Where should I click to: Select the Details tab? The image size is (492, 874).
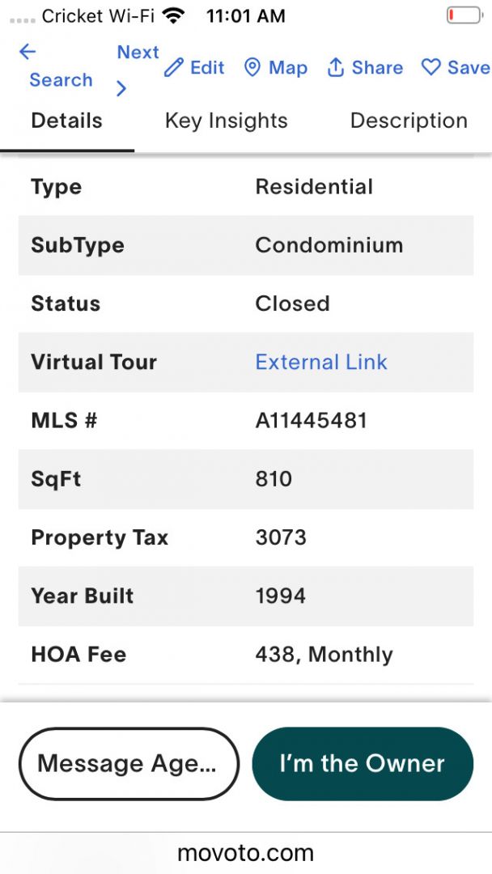[x=66, y=121]
